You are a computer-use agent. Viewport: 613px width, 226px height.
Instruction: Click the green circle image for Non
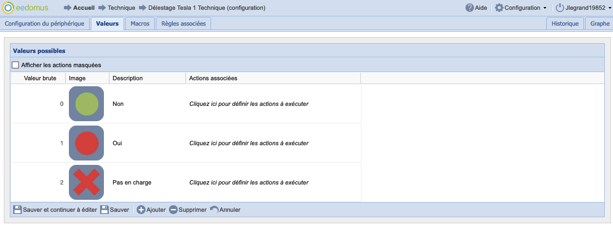tap(86, 104)
